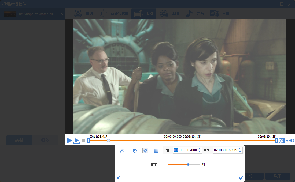Viewport: 295px width, 182px height.
Task: Select the 特效 tab in the top toolbar
Action: (x=144, y=14)
